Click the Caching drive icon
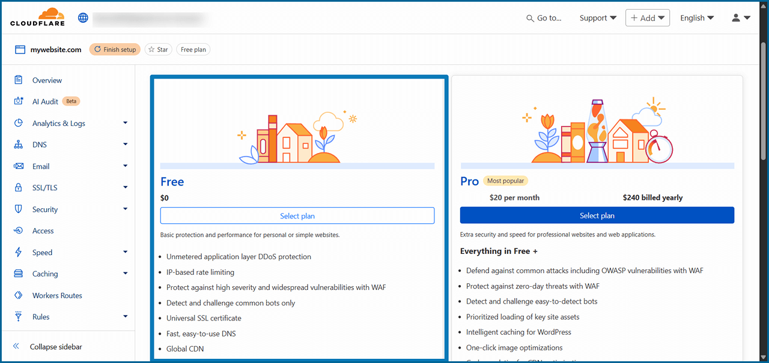 [x=19, y=274]
